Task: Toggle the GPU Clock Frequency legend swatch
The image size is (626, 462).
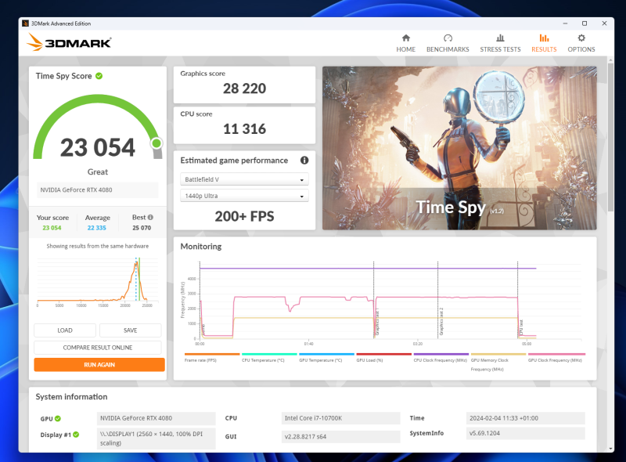Action: (x=556, y=354)
